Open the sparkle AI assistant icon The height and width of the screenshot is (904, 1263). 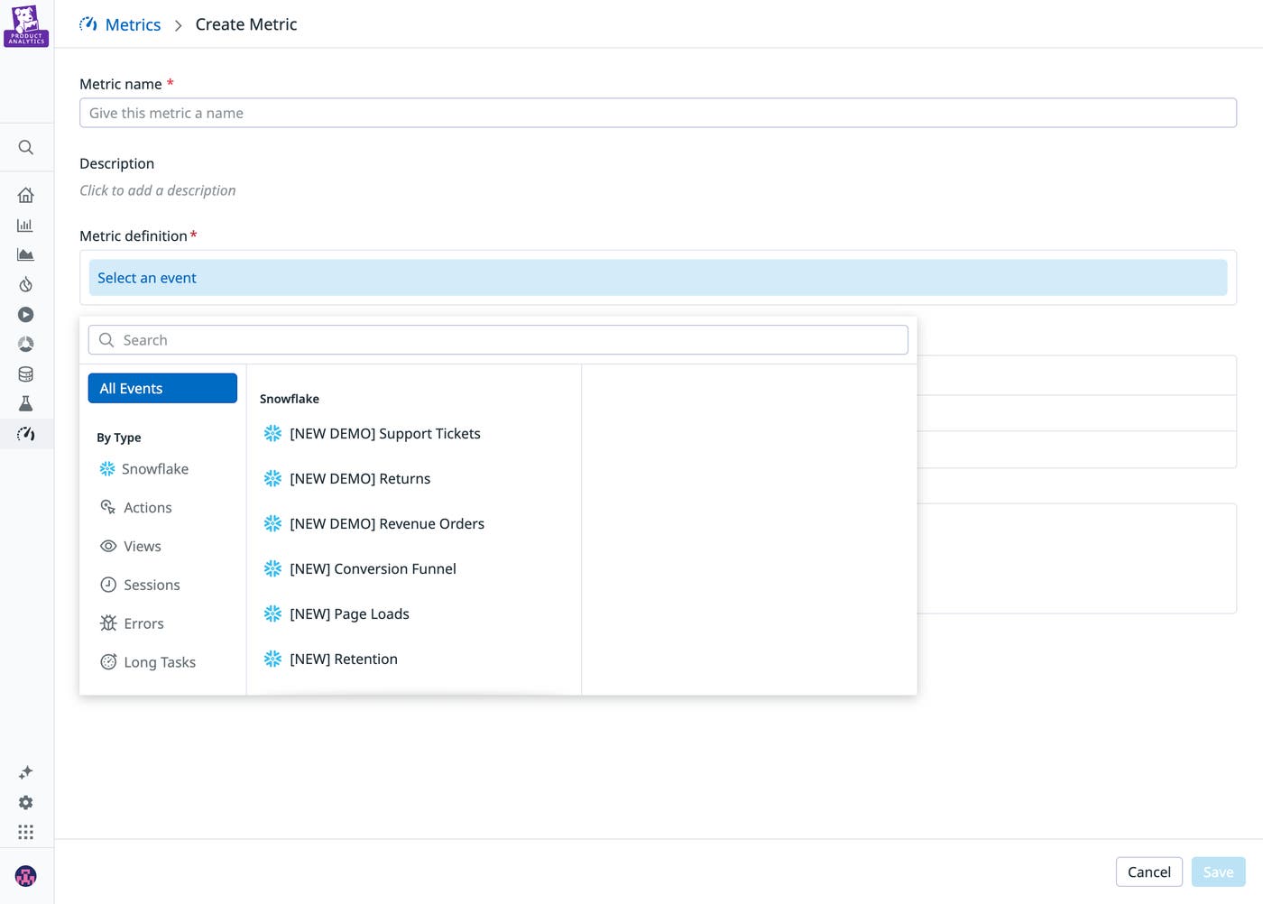click(x=26, y=772)
